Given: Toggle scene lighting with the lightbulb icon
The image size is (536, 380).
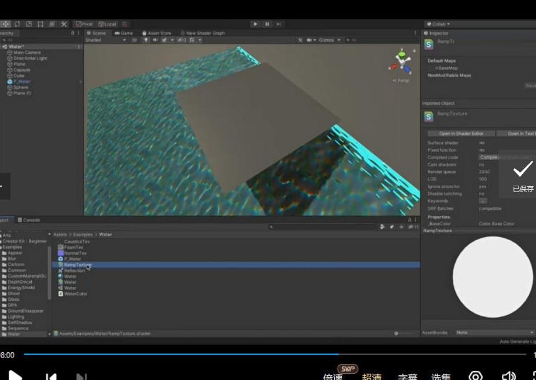Looking at the screenshot, I should tap(146, 40).
